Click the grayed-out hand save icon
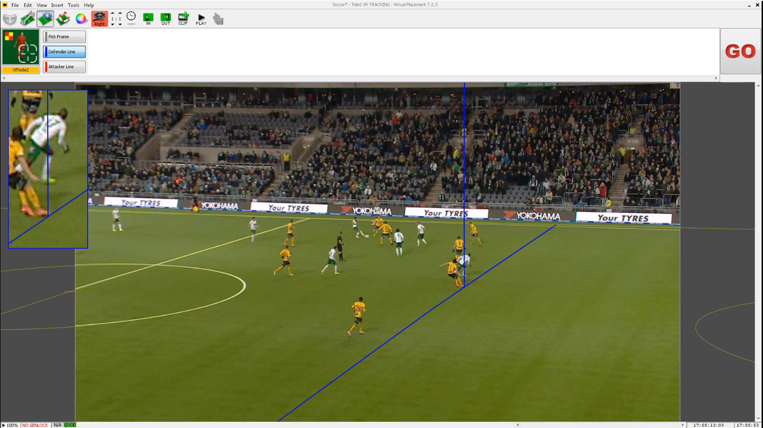 tap(218, 19)
